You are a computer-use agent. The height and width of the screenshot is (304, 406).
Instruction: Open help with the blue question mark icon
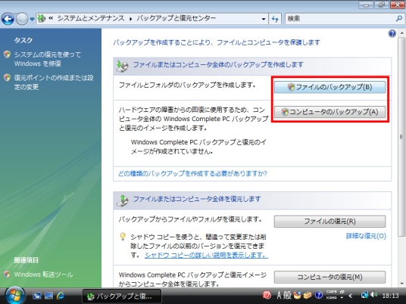(x=392, y=33)
